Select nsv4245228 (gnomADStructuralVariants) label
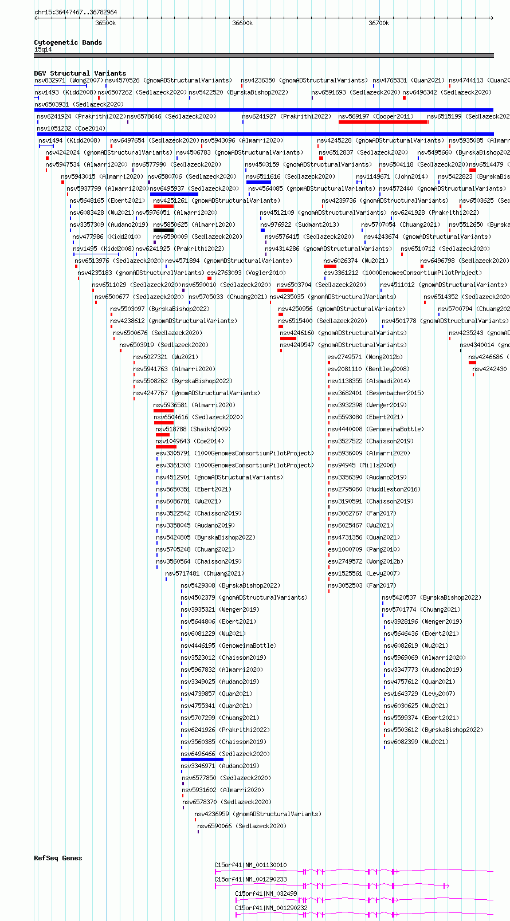This screenshot has width=510, height=921. (381, 140)
